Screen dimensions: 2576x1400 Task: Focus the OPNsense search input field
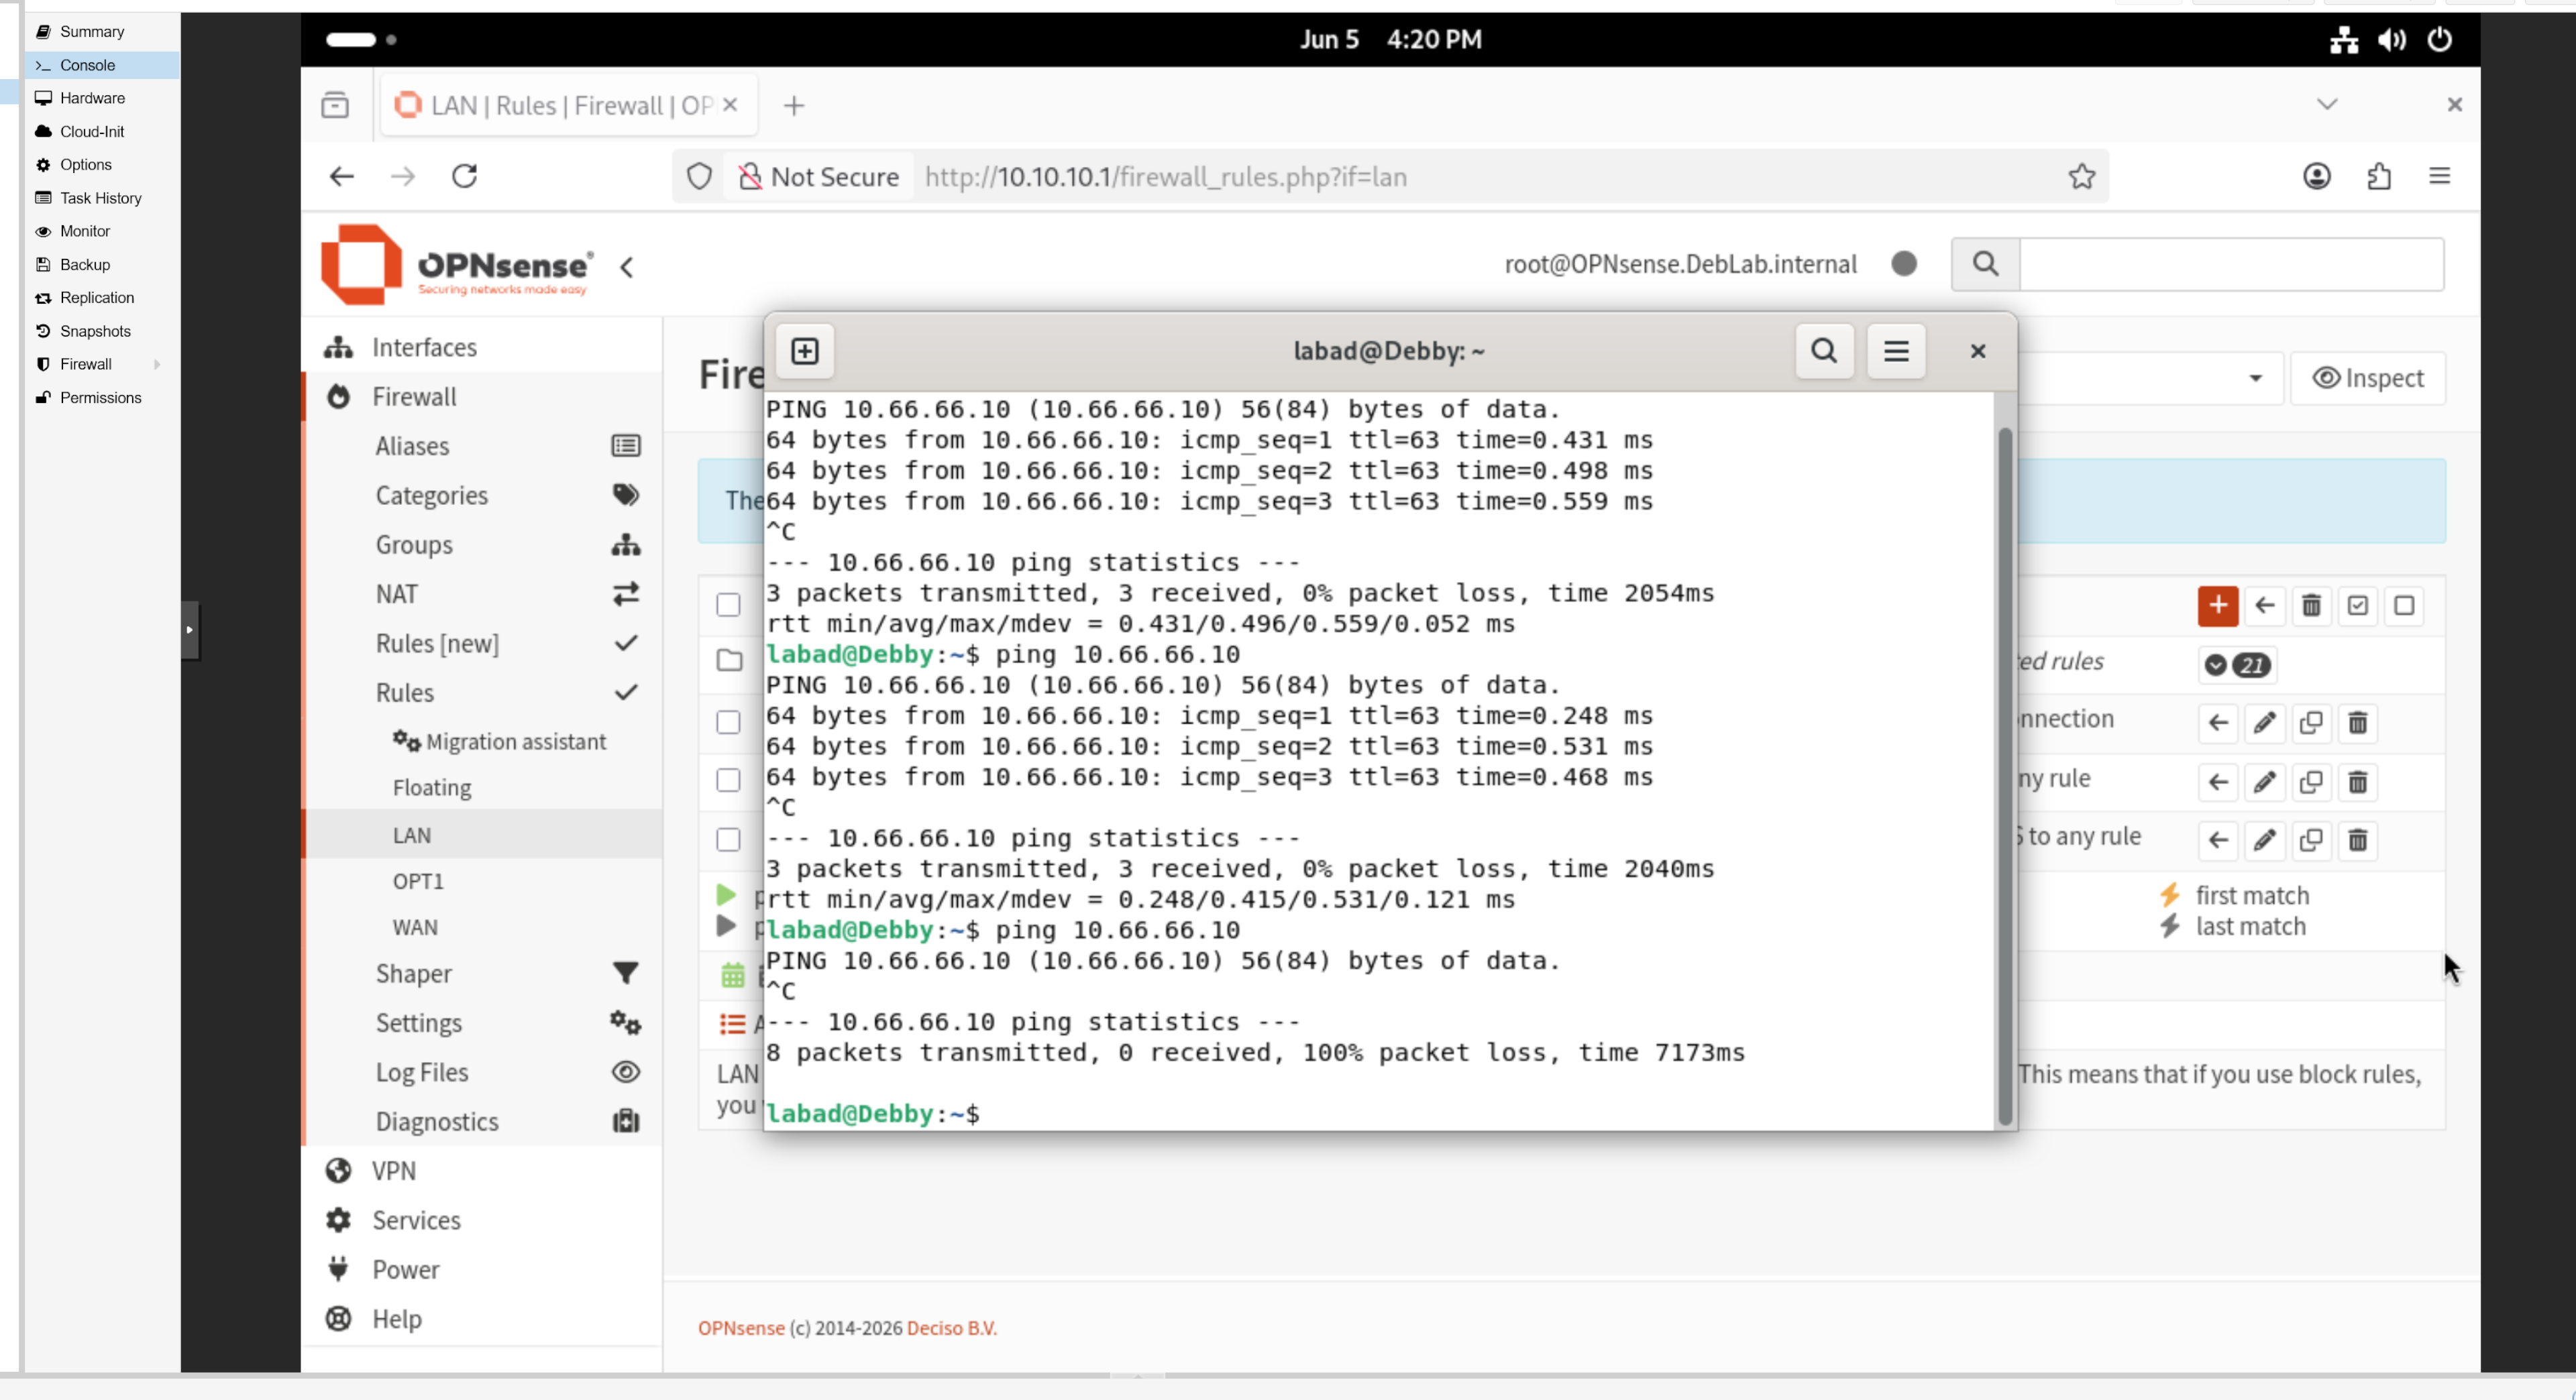[x=2232, y=264]
